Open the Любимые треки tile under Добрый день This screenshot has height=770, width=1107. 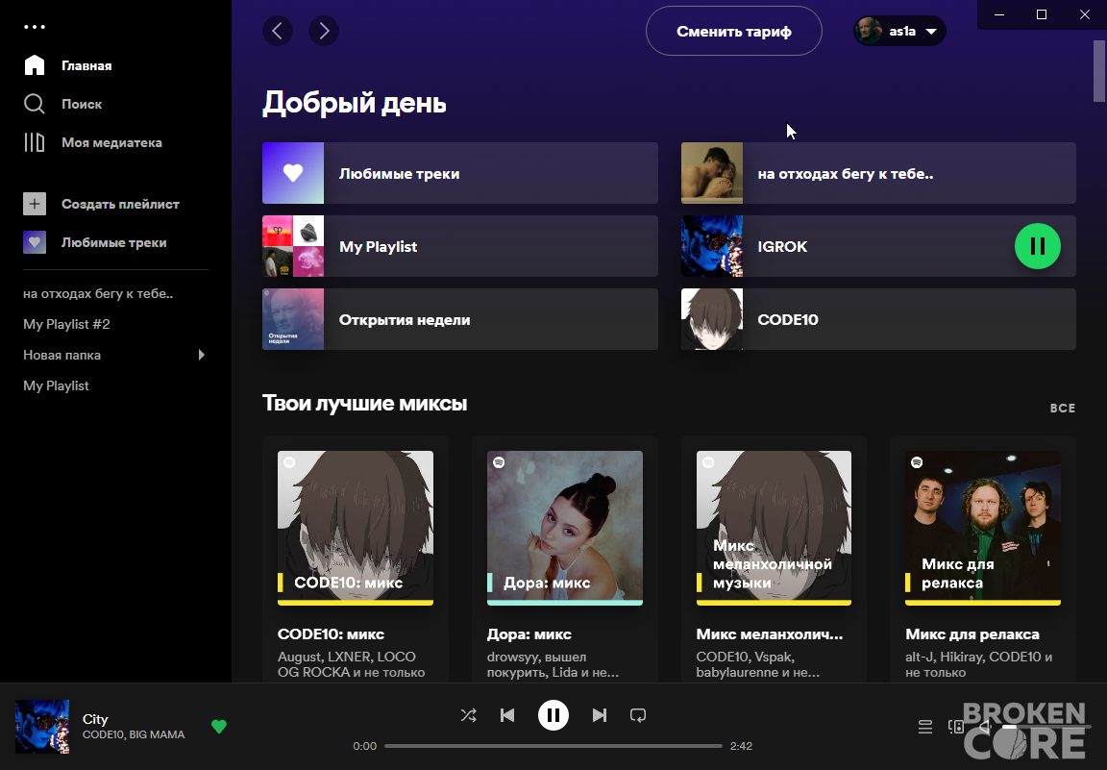click(460, 173)
